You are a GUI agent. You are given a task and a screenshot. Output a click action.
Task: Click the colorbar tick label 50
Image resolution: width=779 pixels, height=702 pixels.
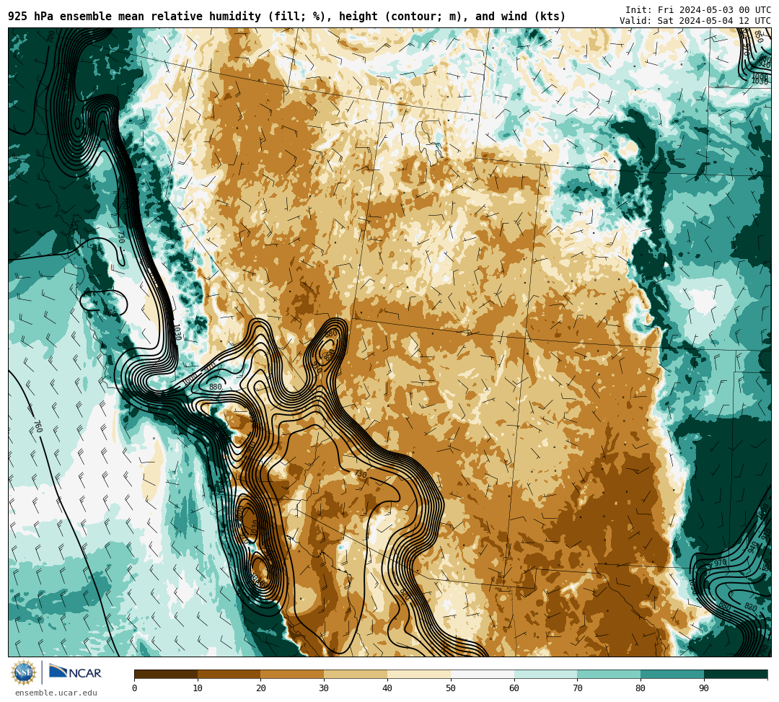451,688
